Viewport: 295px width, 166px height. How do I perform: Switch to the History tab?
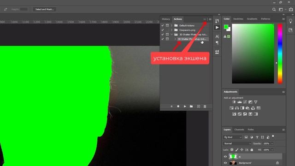166,19
